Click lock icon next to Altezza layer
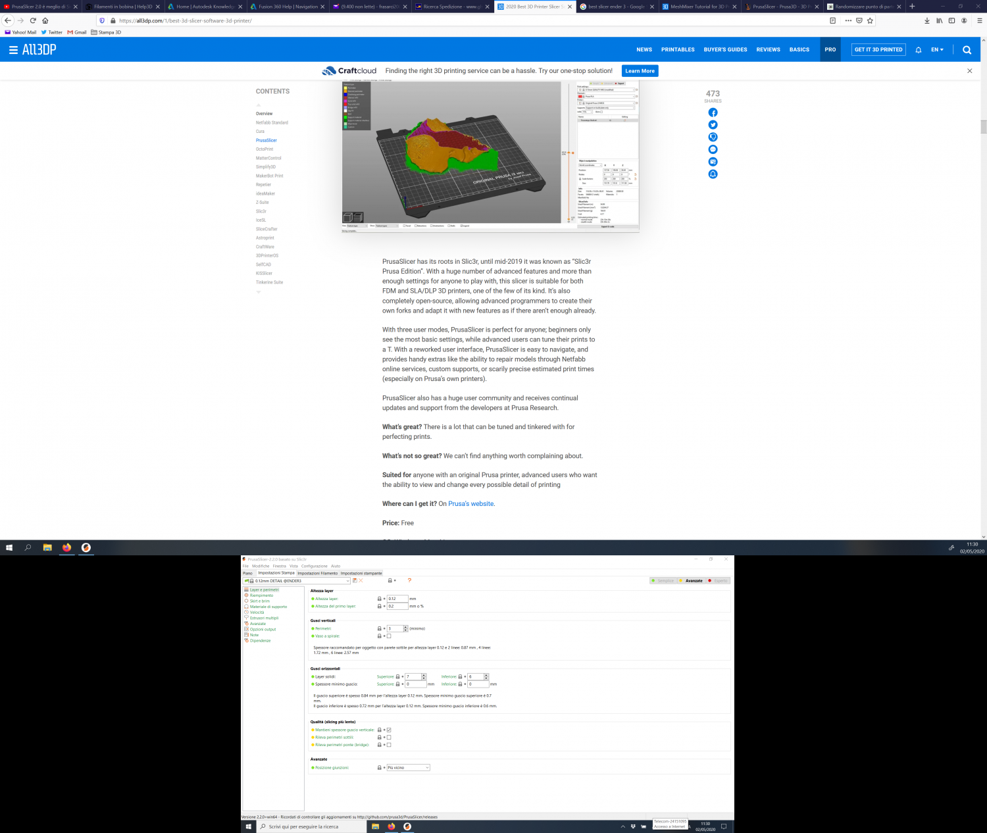This screenshot has height=833, width=987. [x=379, y=599]
